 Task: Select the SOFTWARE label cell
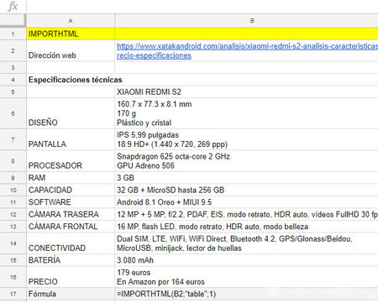pos(71,202)
